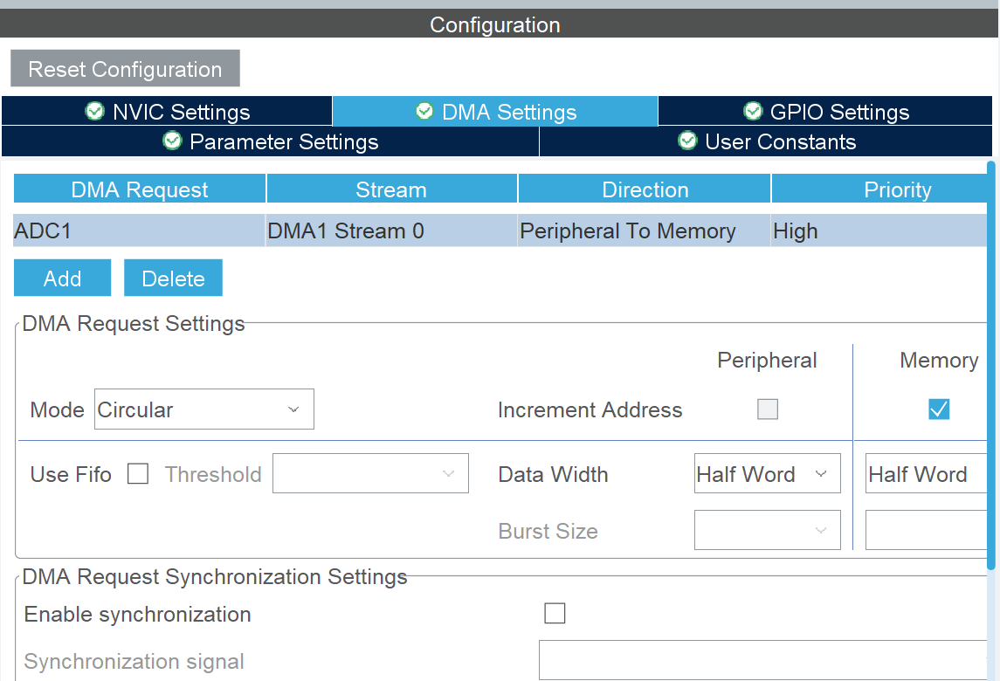Click the check icon beside User Constants
The width and height of the screenshot is (1000, 681).
coord(687,141)
